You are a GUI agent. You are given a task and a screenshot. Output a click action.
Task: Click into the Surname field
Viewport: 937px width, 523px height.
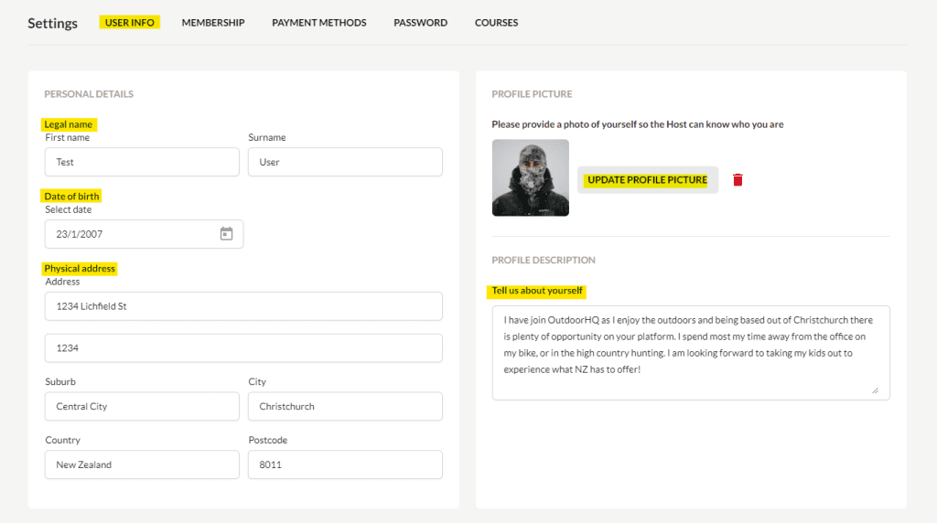tap(345, 162)
